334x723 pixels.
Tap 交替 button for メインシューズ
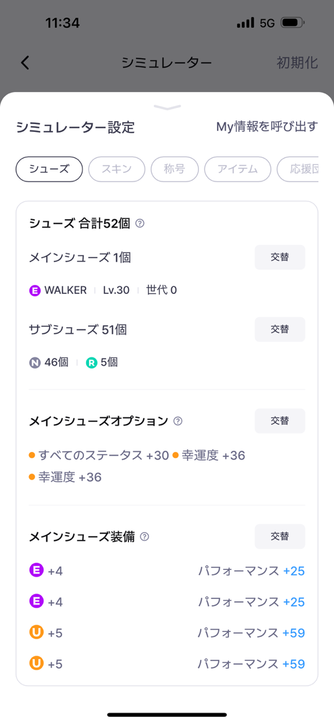coord(280,257)
